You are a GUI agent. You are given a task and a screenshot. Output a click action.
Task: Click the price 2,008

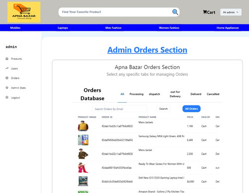190,154
